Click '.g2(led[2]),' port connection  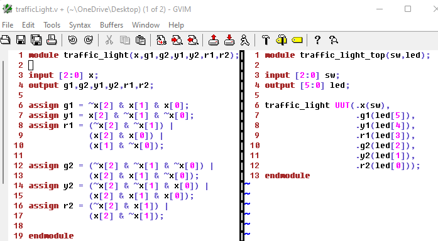385,146
